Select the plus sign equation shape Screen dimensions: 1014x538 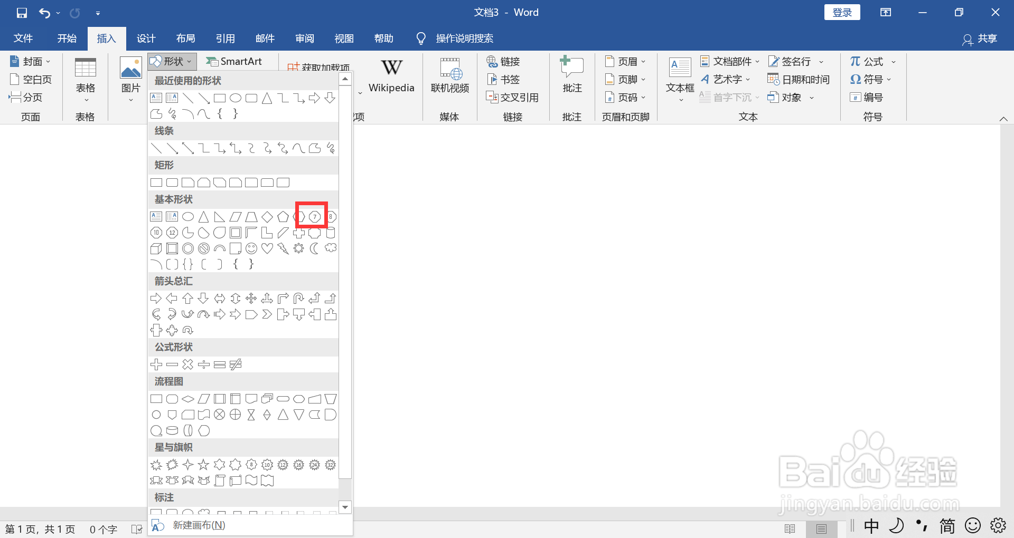coord(156,364)
